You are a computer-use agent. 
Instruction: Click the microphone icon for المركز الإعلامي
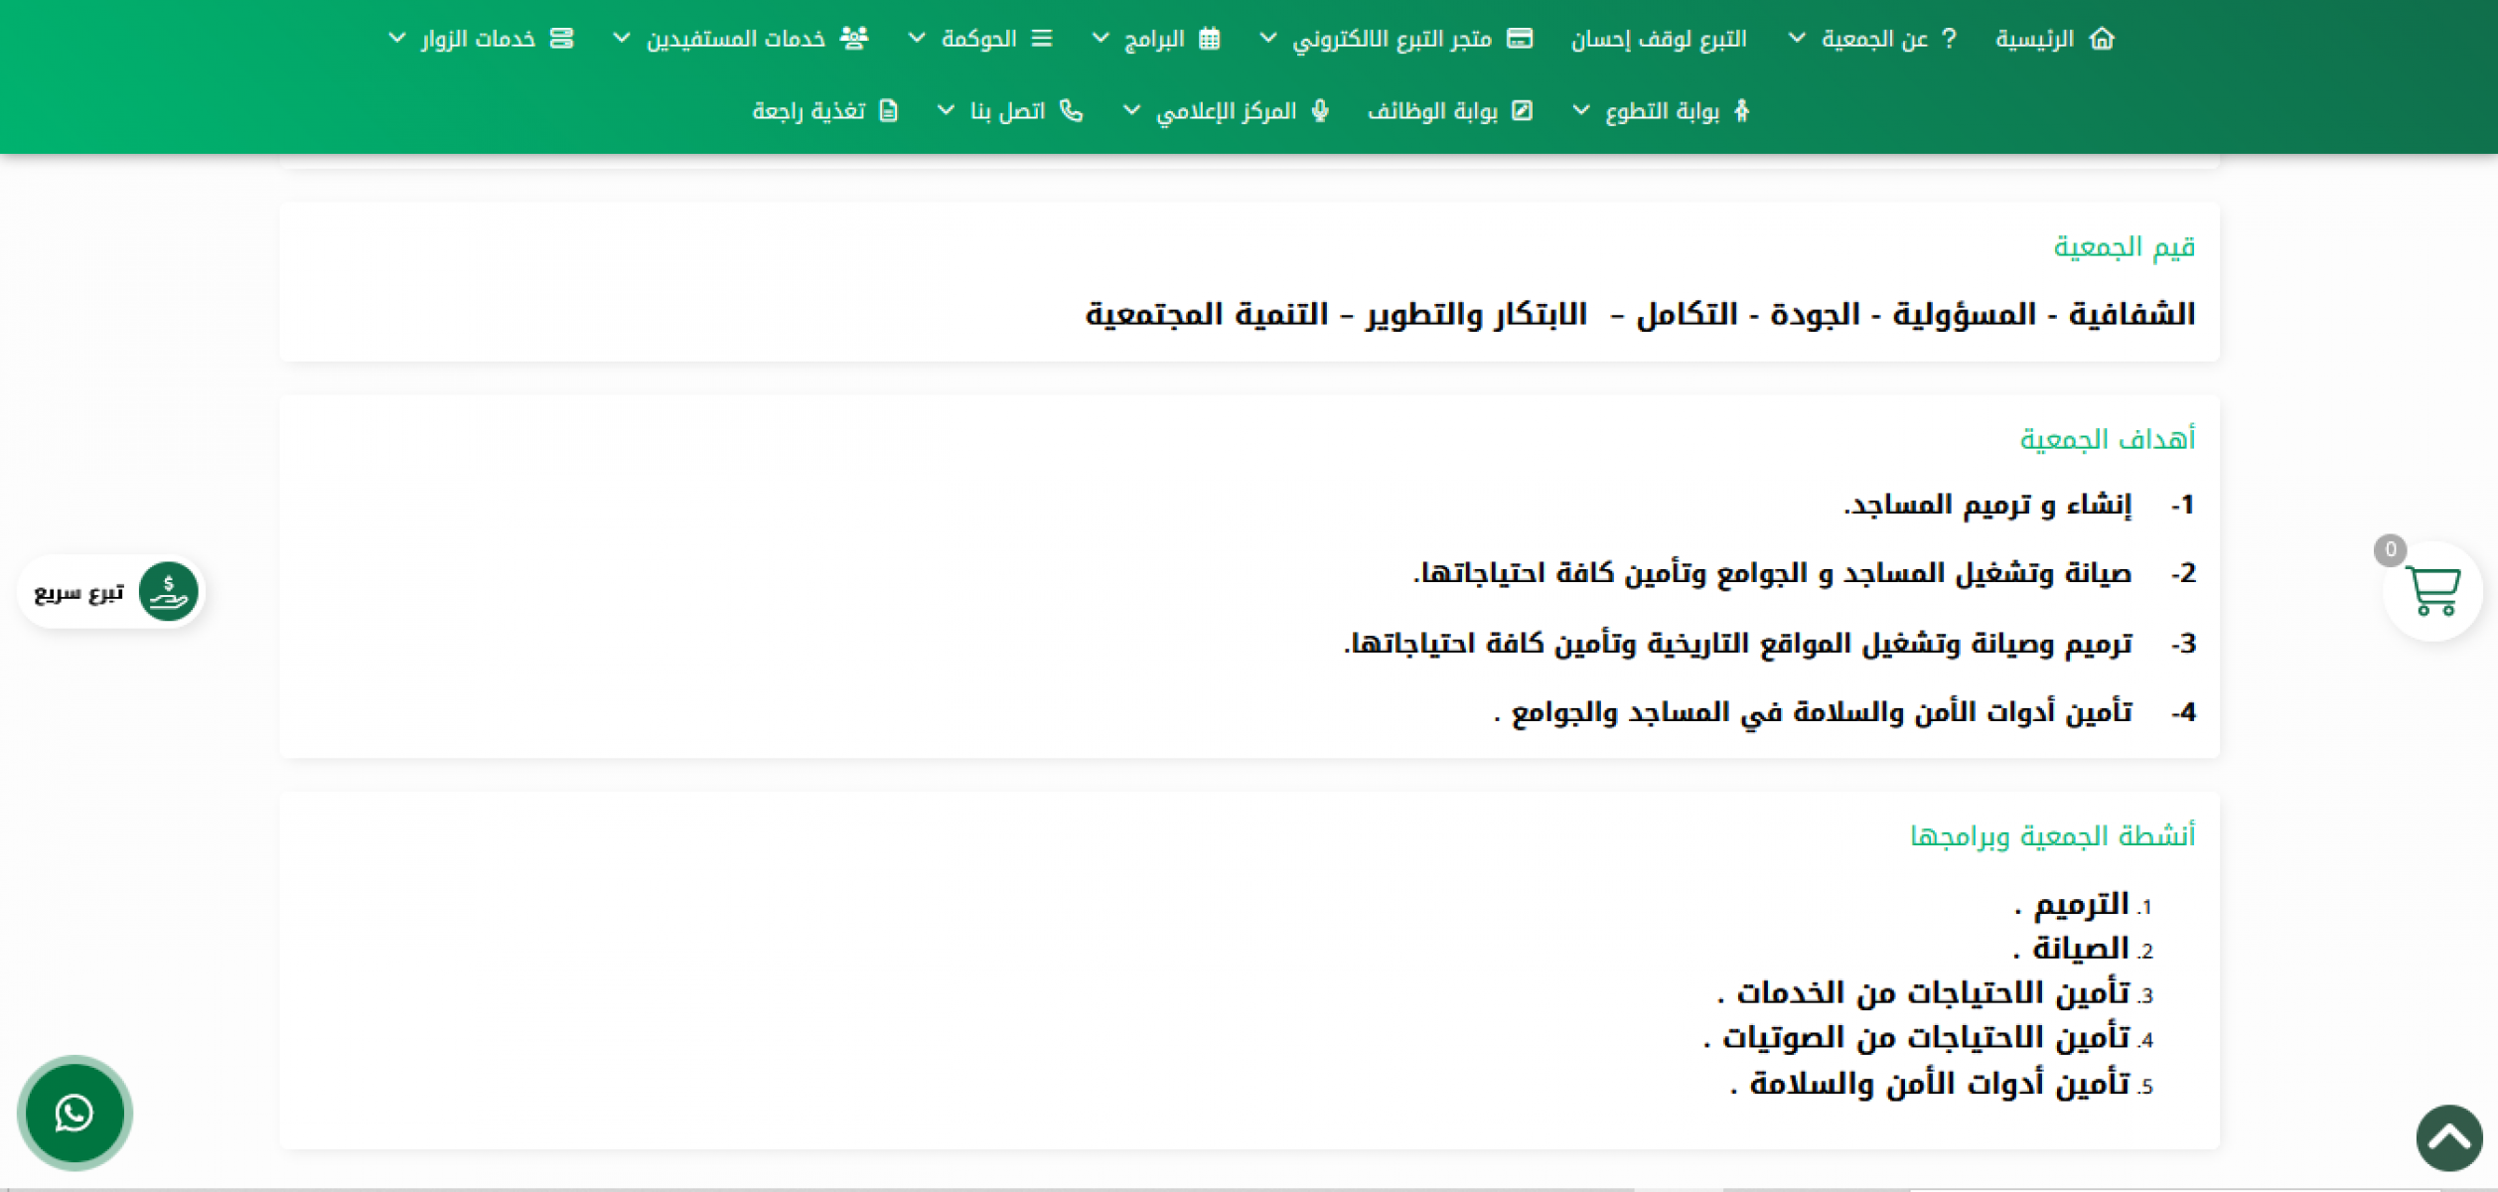1320,110
